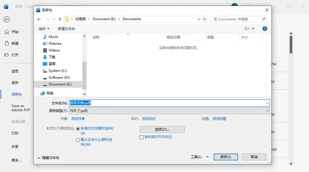Sort by 大小 column header

(x=244, y=37)
